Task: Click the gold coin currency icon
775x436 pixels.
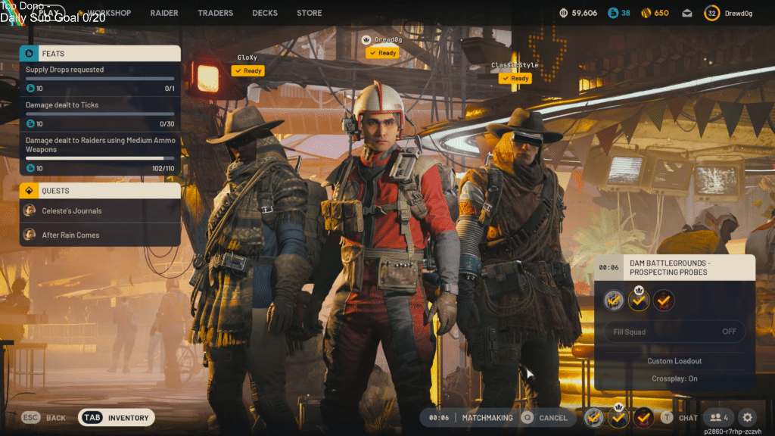Action: [x=646, y=13]
